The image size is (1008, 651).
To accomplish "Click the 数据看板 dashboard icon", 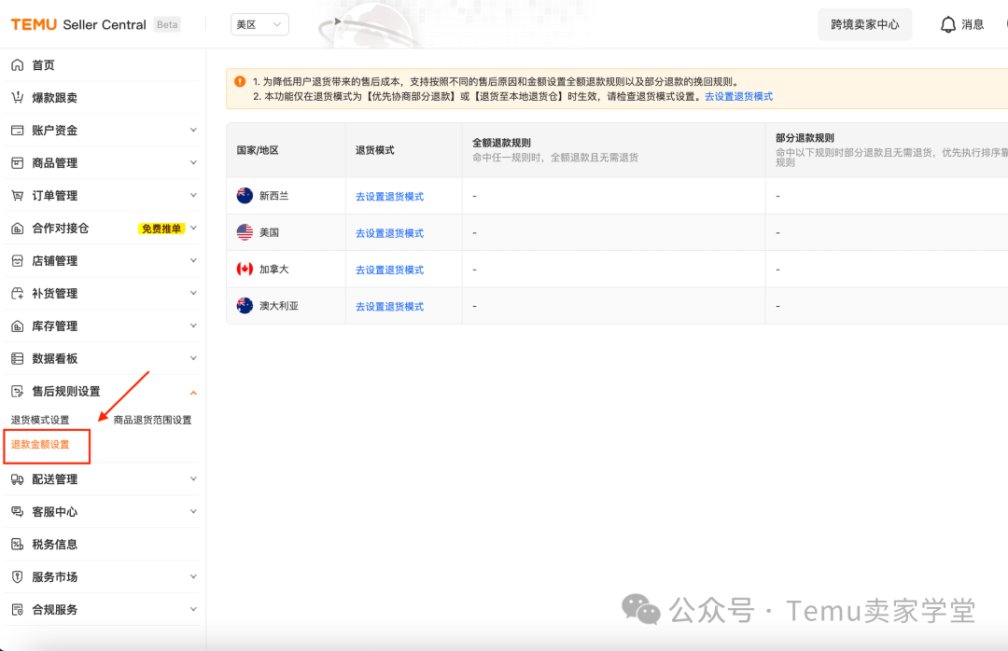I will coord(17,359).
